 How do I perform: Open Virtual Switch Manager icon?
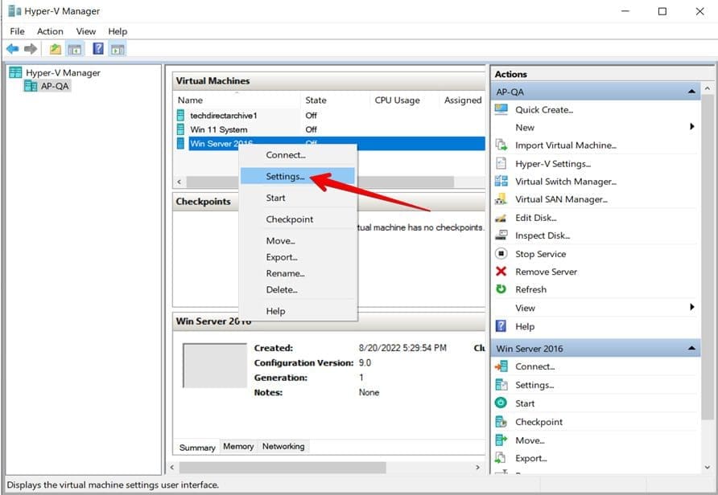click(x=501, y=182)
